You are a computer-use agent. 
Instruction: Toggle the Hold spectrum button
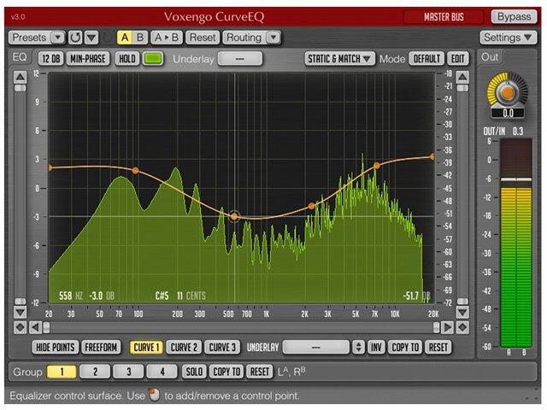(x=127, y=59)
